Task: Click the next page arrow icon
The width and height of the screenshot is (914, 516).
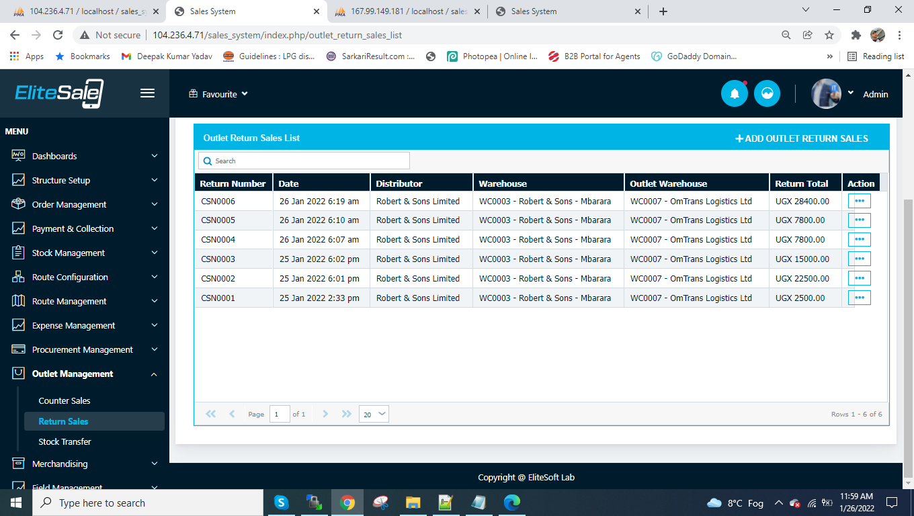Action: 325,414
